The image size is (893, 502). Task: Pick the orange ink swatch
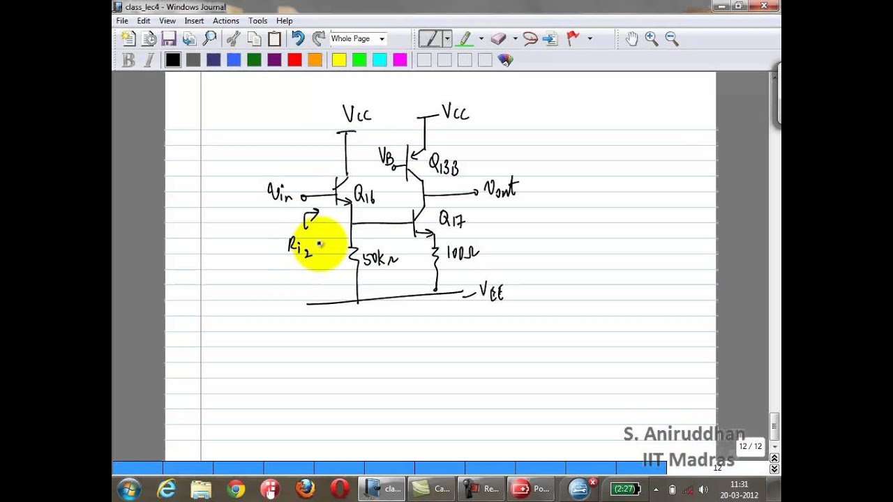[x=315, y=61]
